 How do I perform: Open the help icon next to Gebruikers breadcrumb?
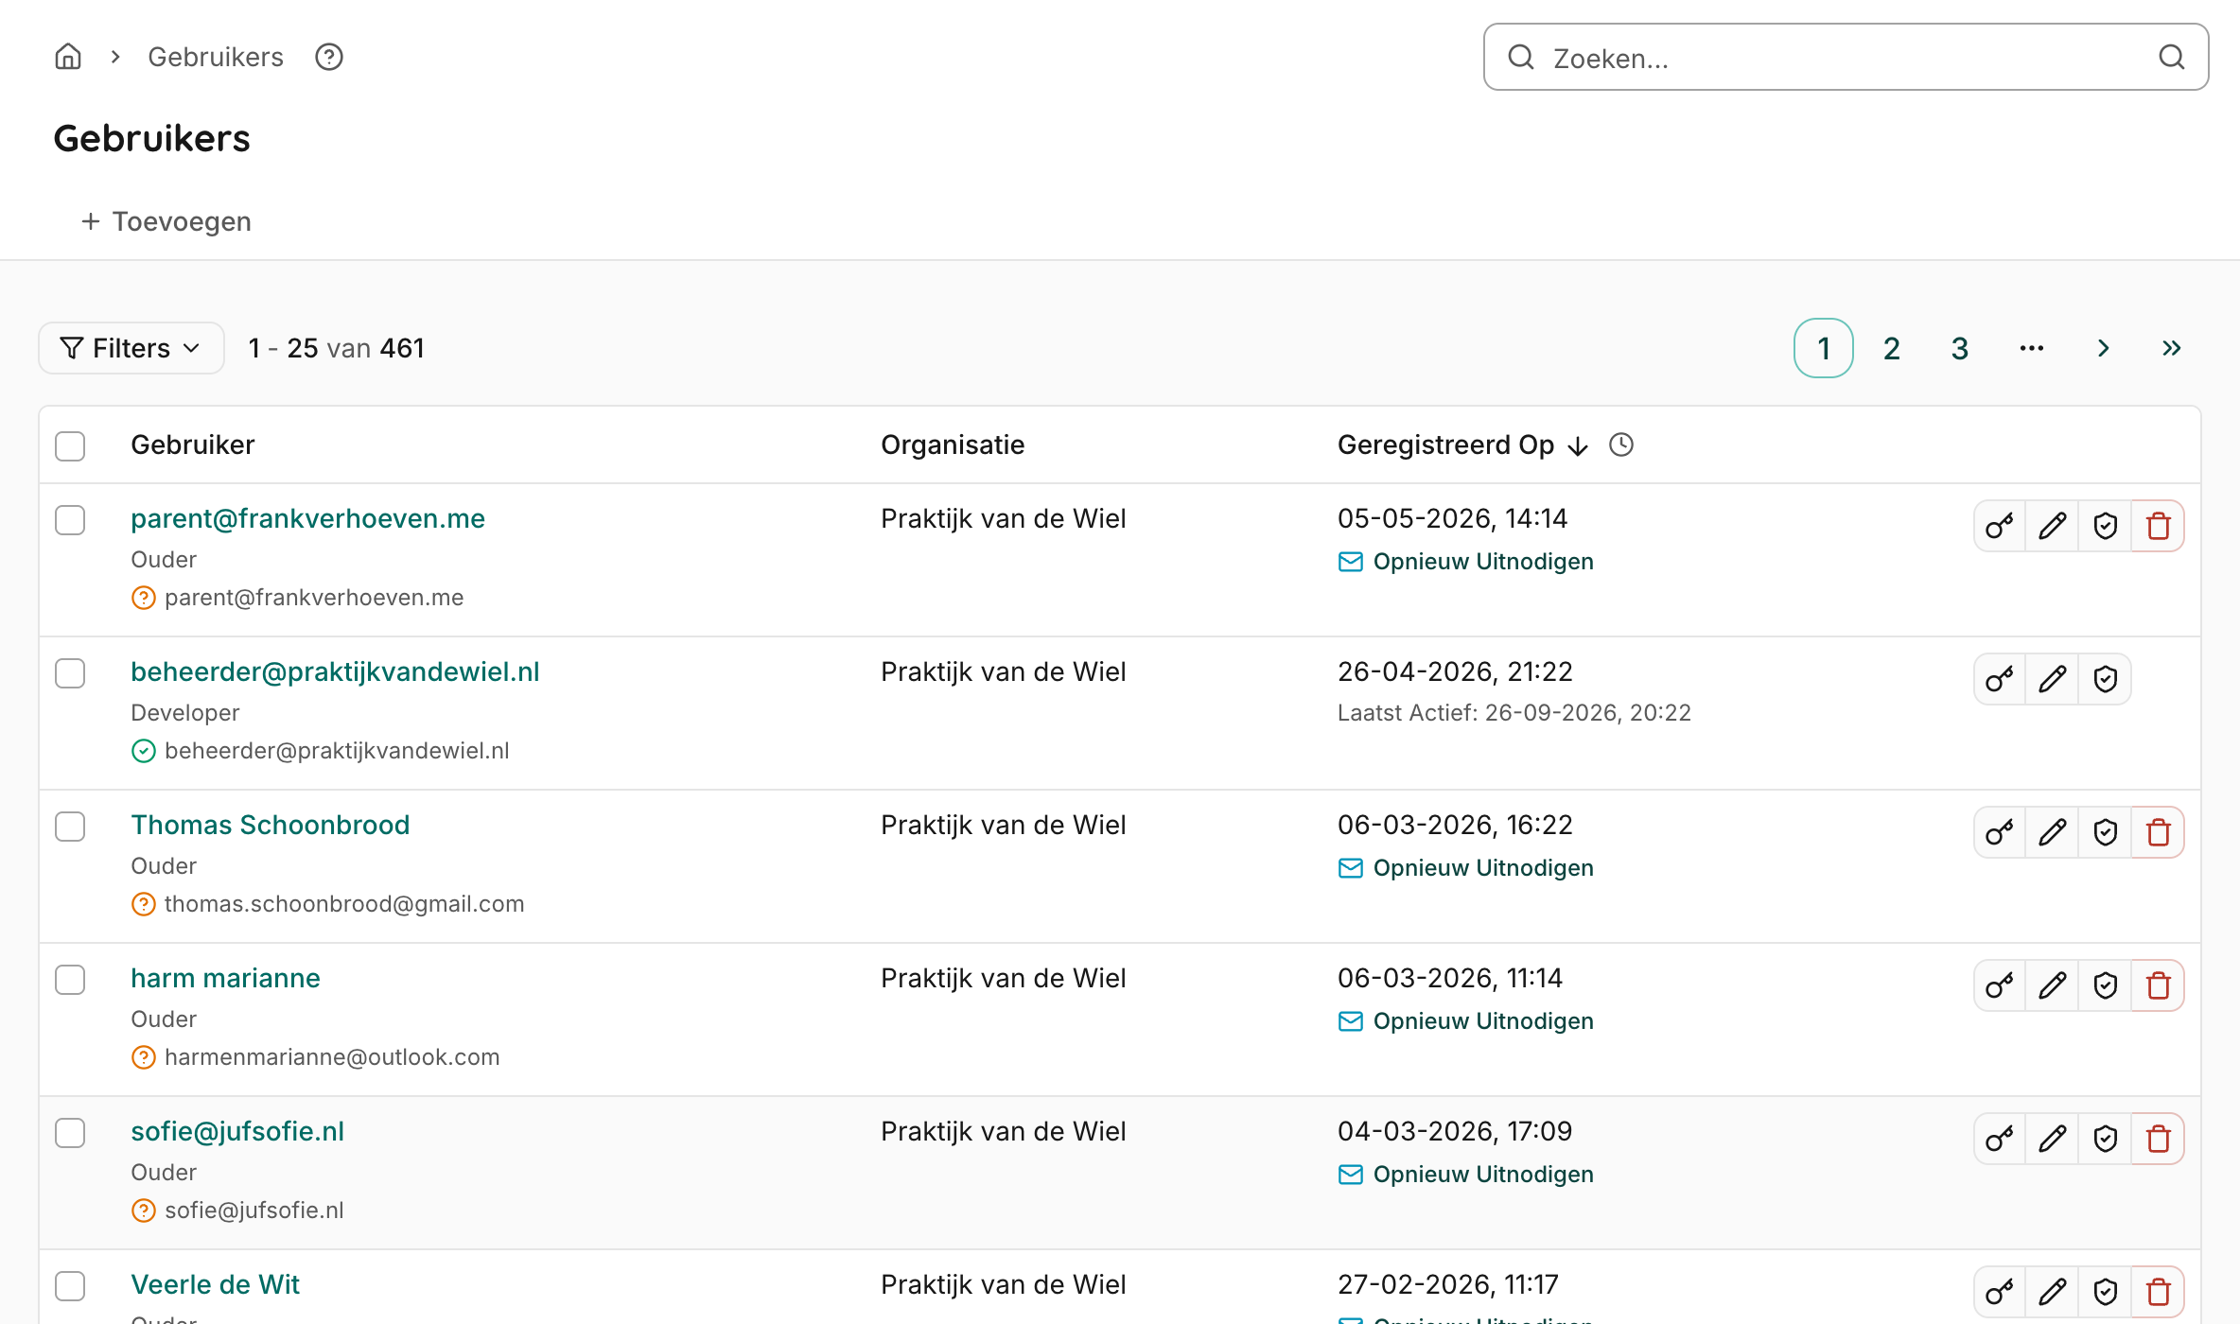point(329,57)
